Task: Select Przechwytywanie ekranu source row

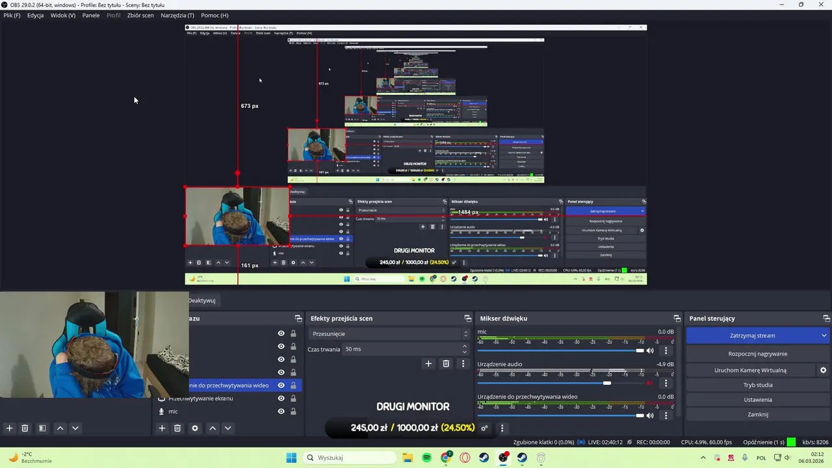Action: coord(227,398)
